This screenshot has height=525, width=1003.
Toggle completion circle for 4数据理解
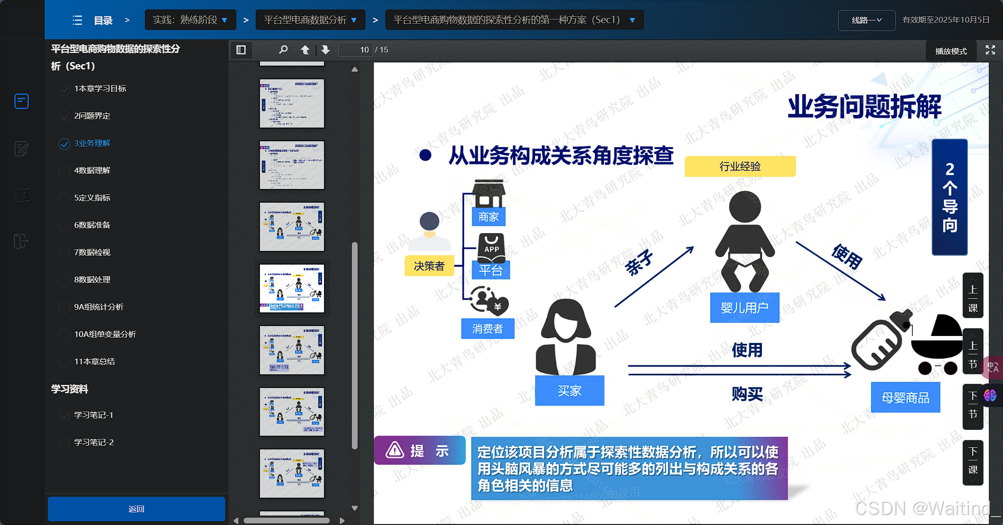[64, 171]
